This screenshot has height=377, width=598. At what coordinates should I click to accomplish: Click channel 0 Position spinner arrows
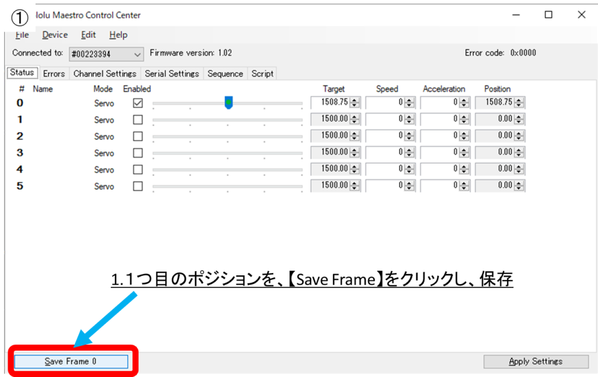519,102
